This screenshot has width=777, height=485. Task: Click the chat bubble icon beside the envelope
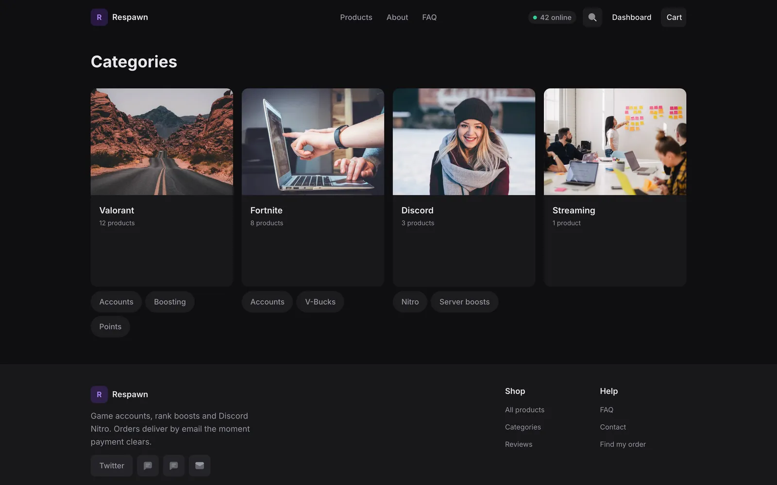(174, 466)
